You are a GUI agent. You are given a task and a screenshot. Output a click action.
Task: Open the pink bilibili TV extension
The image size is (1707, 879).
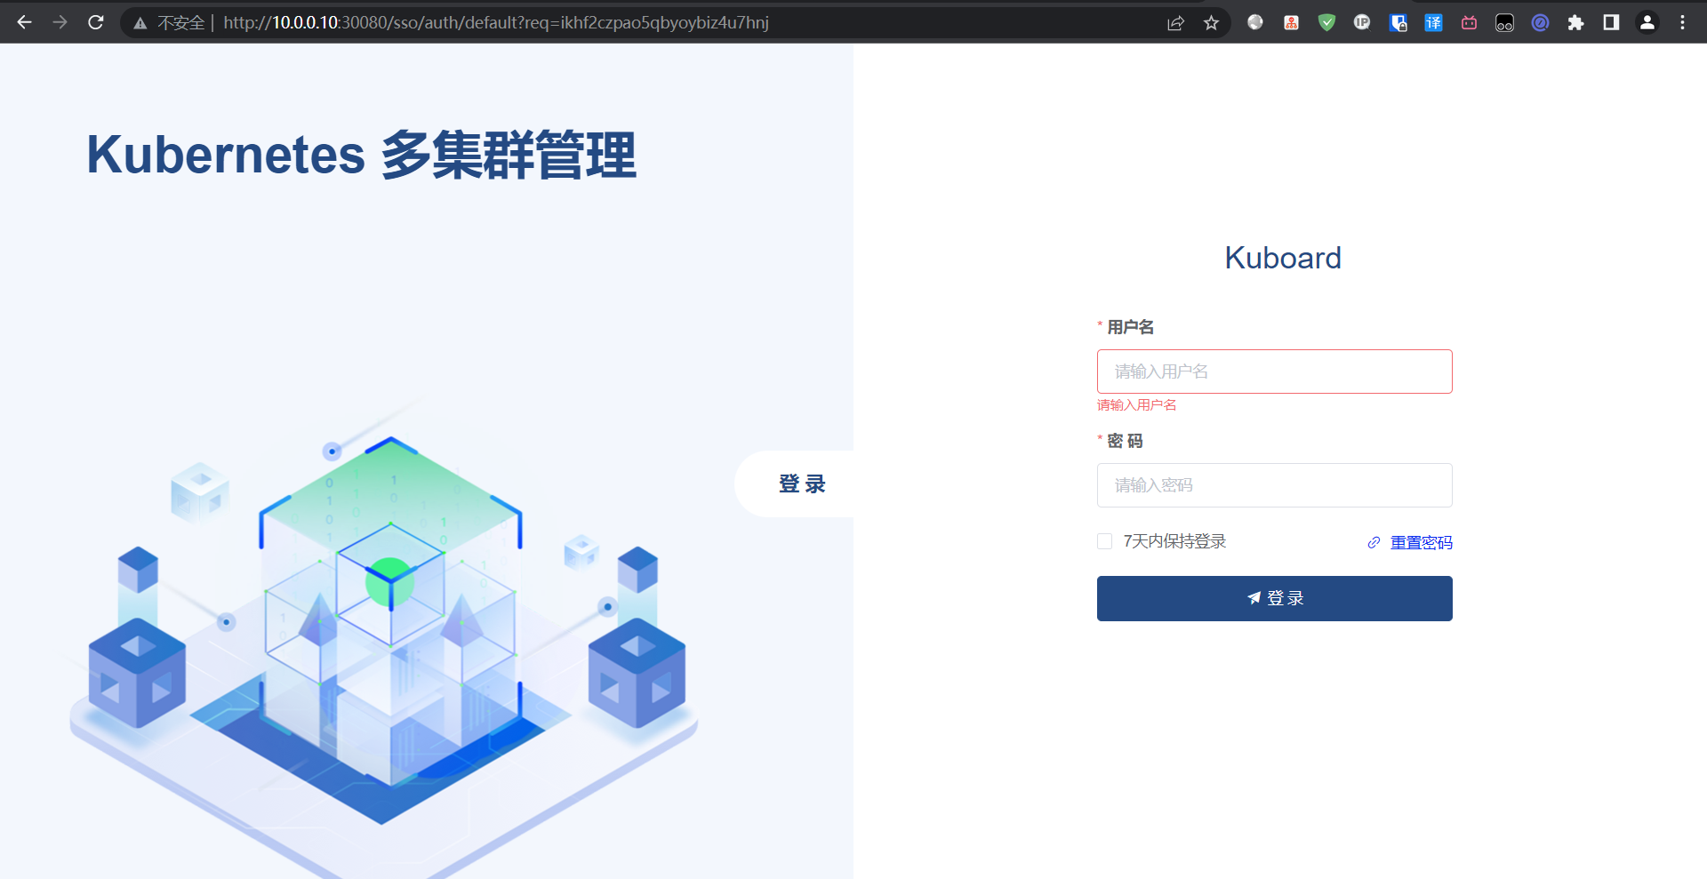[x=1469, y=22]
